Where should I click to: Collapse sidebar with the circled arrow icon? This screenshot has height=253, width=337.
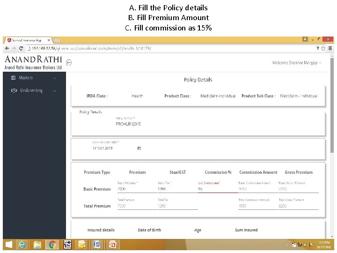[69, 63]
